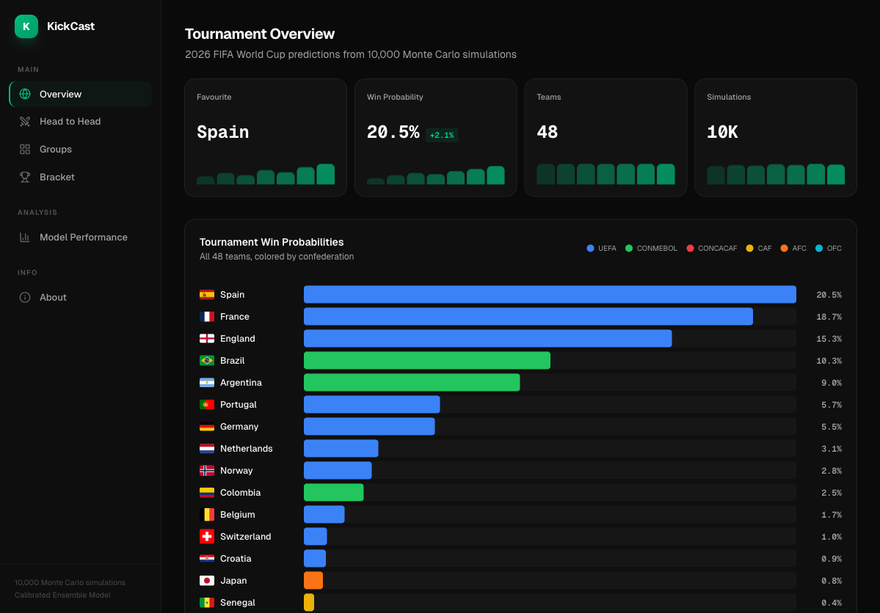The height and width of the screenshot is (613, 880).
Task: Click the Portugal flag icon
Action: click(x=207, y=404)
